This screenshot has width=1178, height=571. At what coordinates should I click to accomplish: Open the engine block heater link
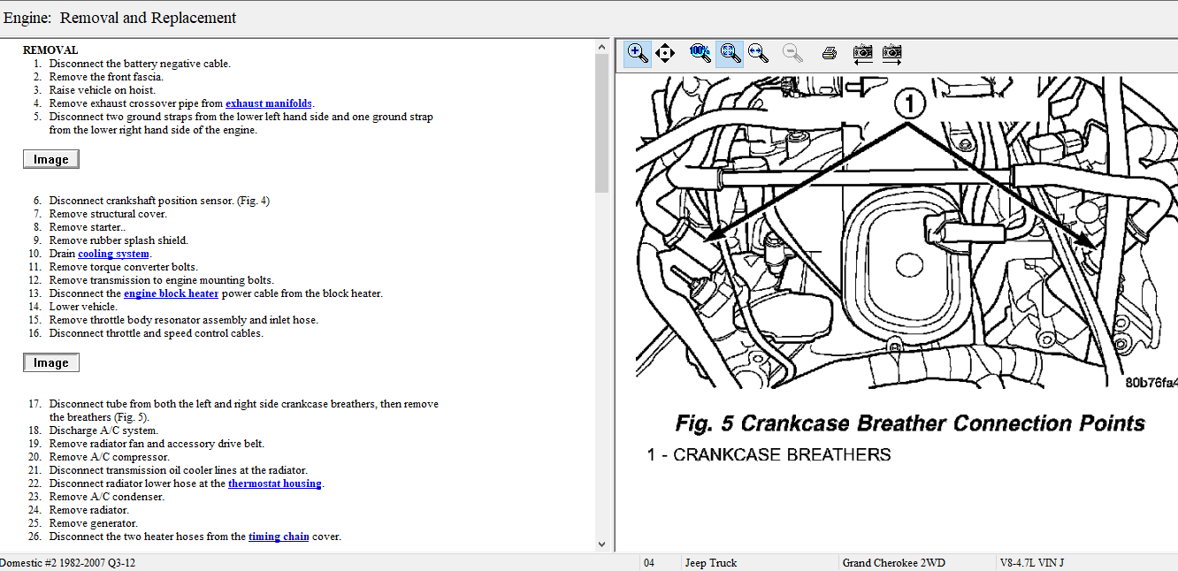(x=171, y=293)
